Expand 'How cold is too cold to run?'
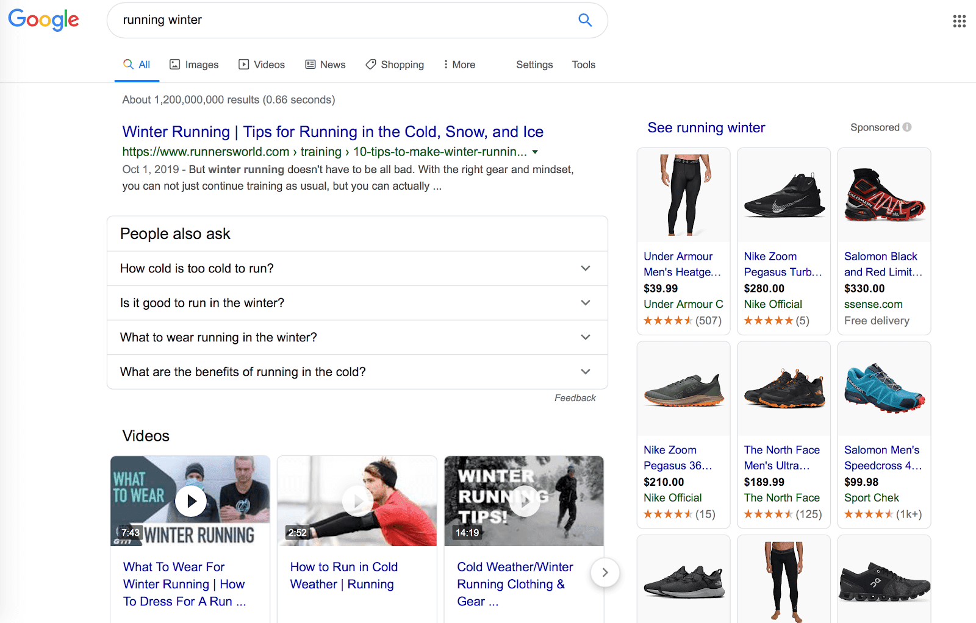 tap(357, 268)
